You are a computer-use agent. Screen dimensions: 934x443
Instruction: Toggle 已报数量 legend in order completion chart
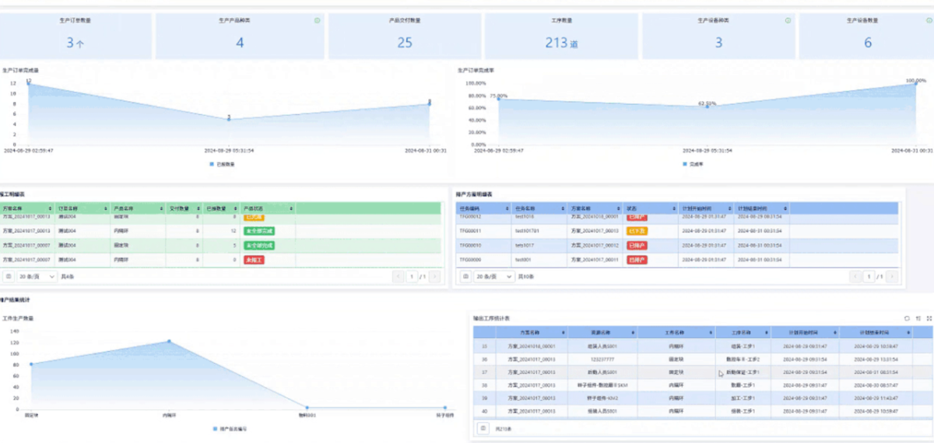[222, 165]
